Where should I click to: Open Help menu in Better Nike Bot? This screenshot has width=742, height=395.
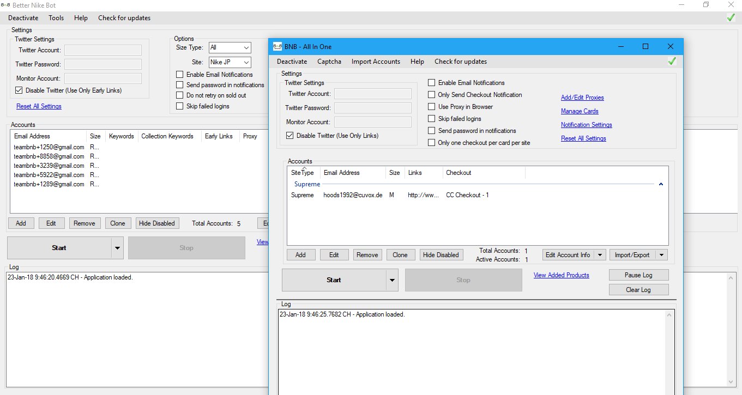pyautogui.click(x=81, y=18)
